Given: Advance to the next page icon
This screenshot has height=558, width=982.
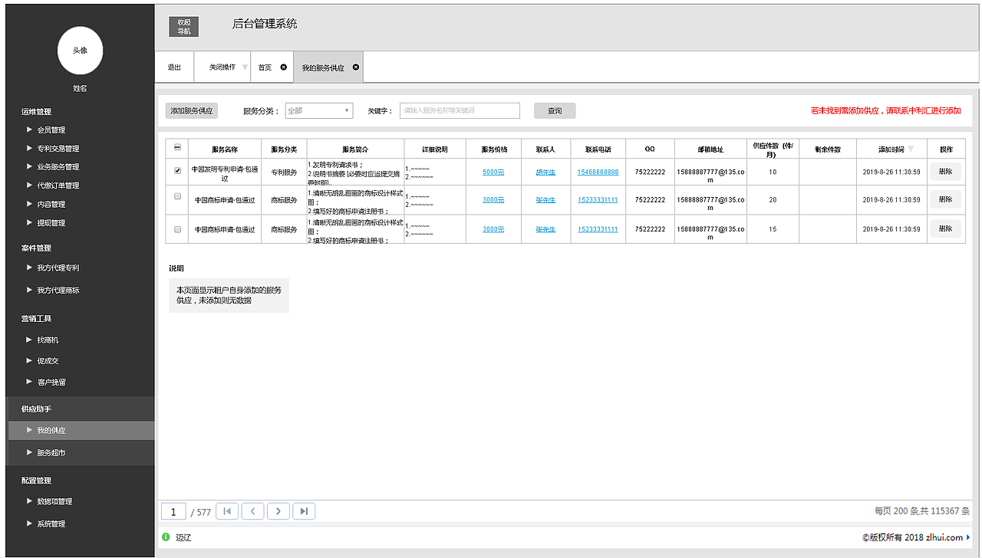Looking at the screenshot, I should [278, 510].
